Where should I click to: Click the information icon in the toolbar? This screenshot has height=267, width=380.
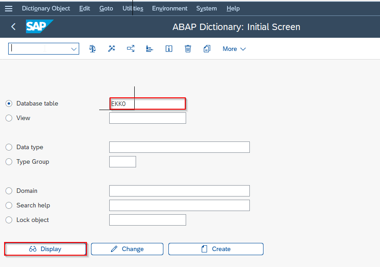point(169,49)
